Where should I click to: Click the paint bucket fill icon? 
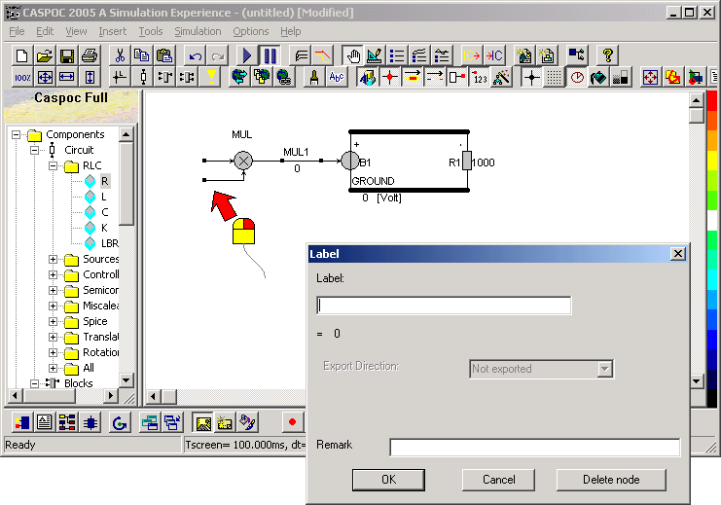(598, 77)
